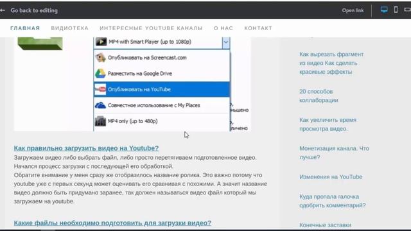Choose Опубликовать на Screencast.com option

tap(162, 58)
